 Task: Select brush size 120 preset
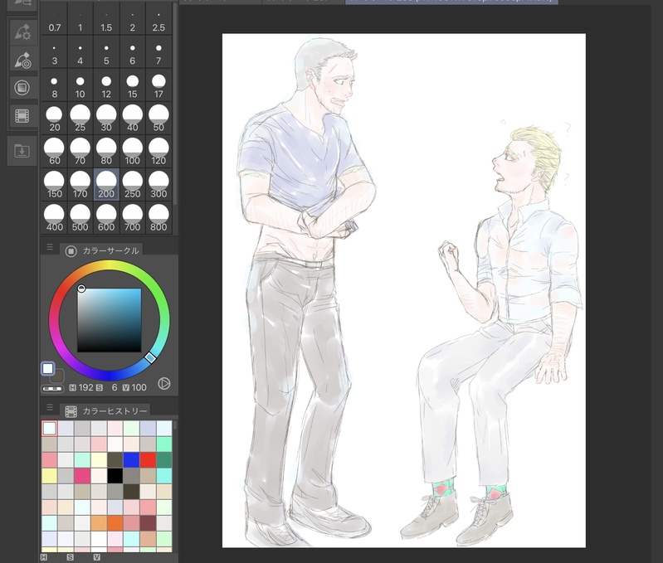tap(158, 152)
